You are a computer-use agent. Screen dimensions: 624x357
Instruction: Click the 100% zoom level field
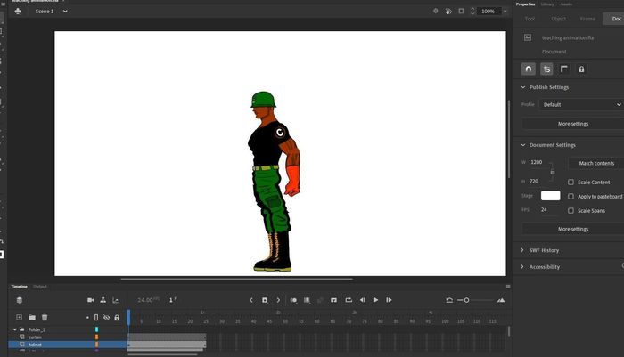[x=489, y=12]
